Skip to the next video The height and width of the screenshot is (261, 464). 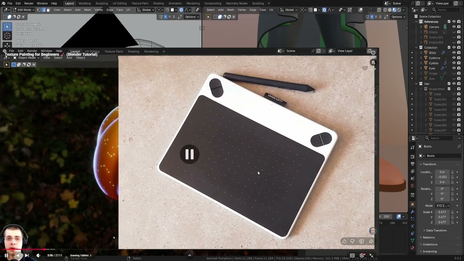point(26,255)
